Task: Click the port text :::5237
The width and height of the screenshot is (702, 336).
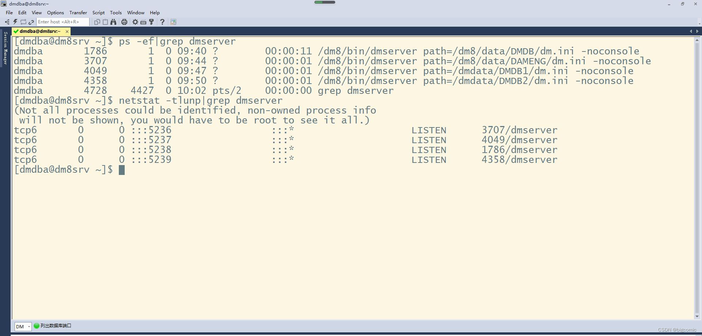Action: pyautogui.click(x=151, y=140)
